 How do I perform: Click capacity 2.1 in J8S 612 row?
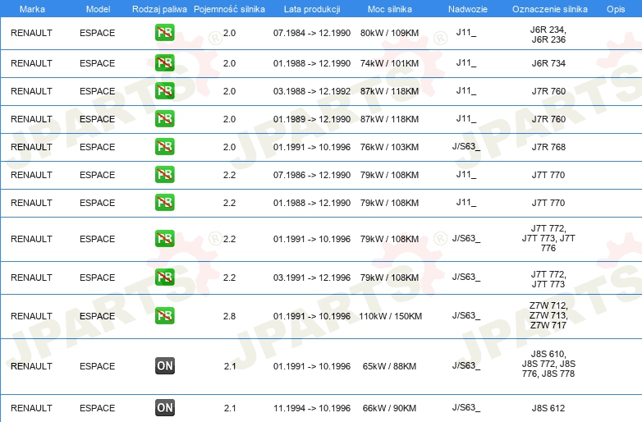click(x=230, y=408)
